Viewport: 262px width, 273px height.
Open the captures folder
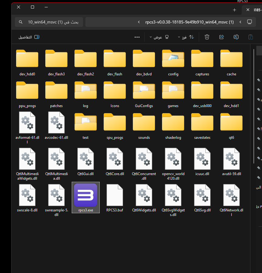(x=202, y=63)
